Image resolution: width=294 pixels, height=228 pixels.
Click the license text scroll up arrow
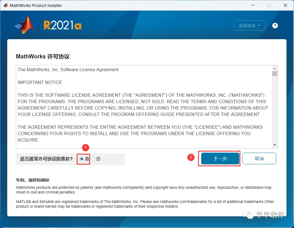(x=275, y=68)
